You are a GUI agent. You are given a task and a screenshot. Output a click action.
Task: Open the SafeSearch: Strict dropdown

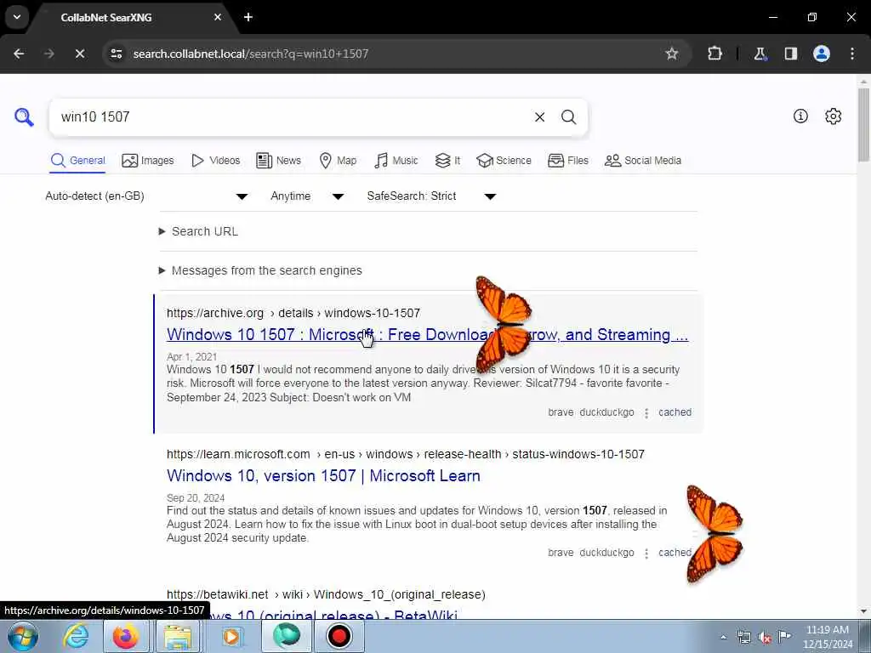(431, 196)
